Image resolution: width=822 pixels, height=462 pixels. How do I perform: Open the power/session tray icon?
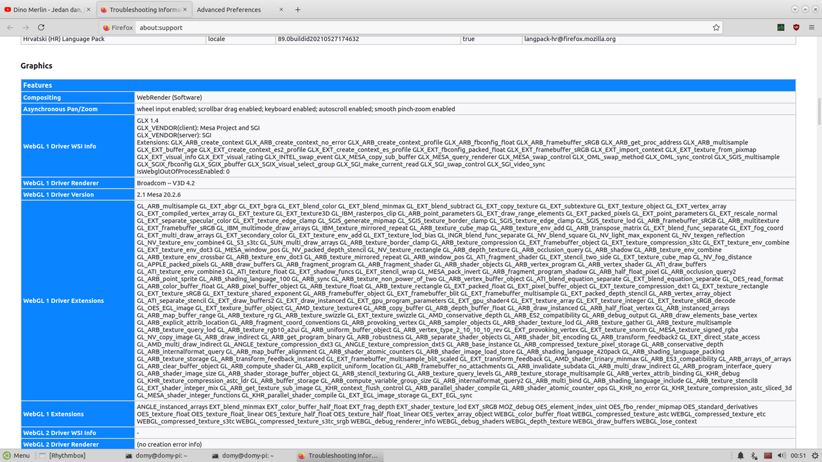click(x=814, y=456)
